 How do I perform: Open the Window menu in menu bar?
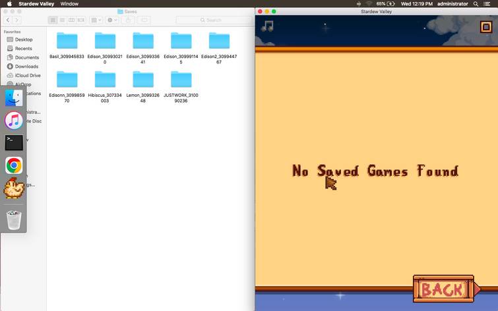pos(69,4)
